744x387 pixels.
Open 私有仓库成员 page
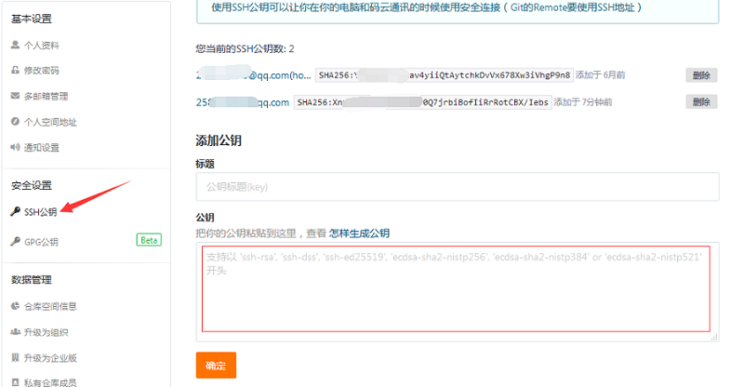[x=50, y=382]
